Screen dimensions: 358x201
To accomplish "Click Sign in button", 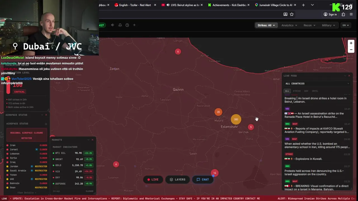I will tap(330, 14).
